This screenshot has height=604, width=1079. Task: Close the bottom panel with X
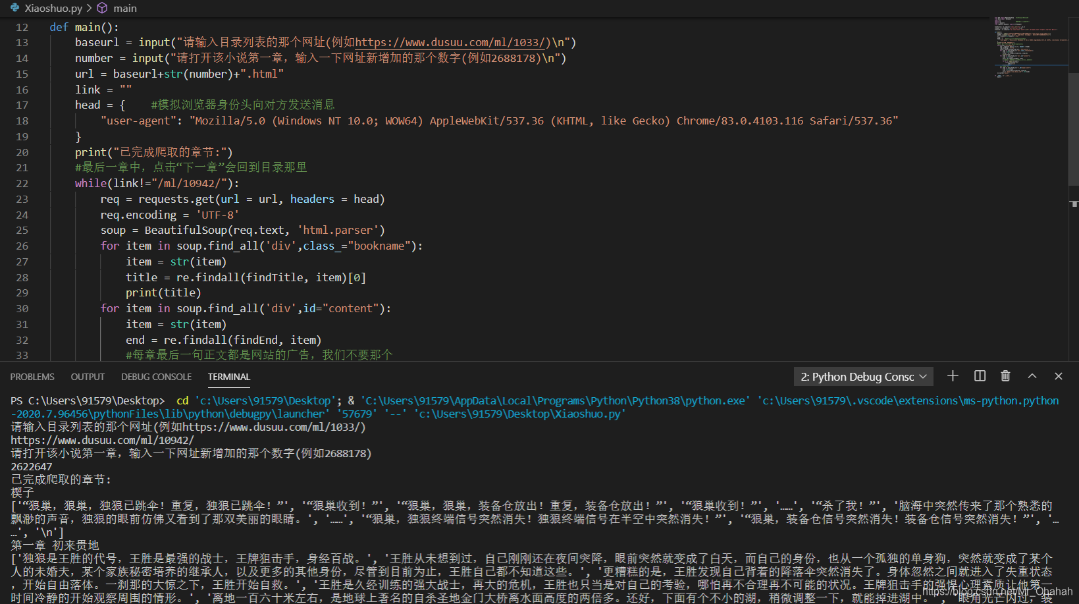(1059, 376)
